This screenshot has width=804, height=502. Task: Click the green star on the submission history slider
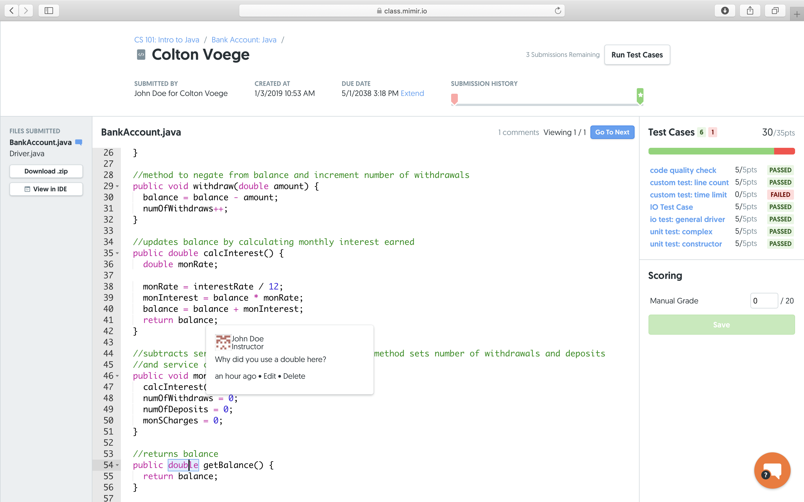click(640, 96)
